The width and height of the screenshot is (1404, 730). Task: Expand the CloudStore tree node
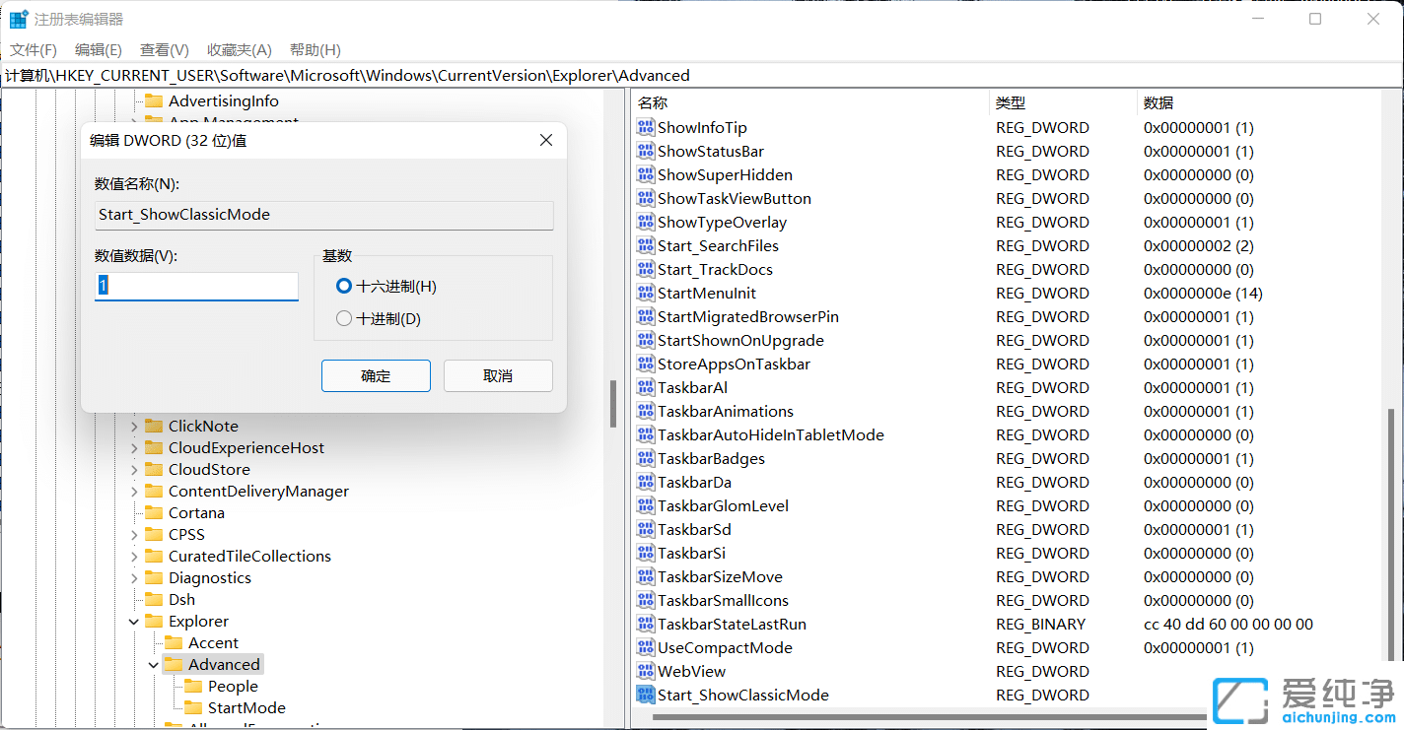point(134,469)
